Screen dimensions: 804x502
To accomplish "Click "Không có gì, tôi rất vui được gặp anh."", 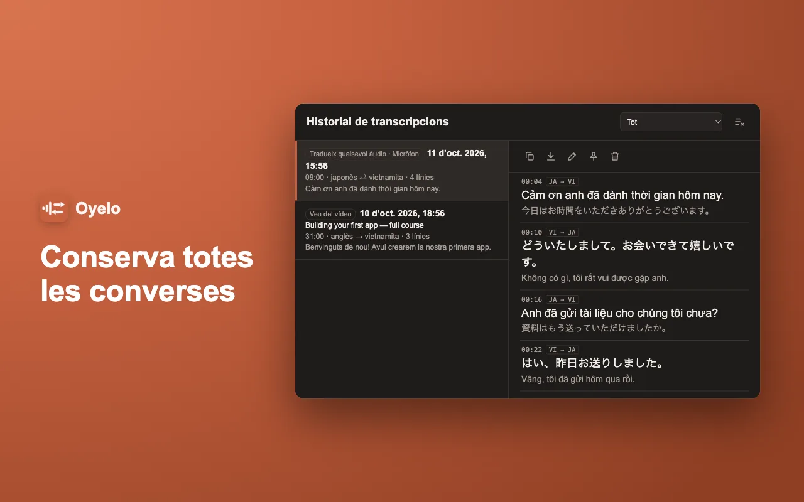I will pos(595,278).
